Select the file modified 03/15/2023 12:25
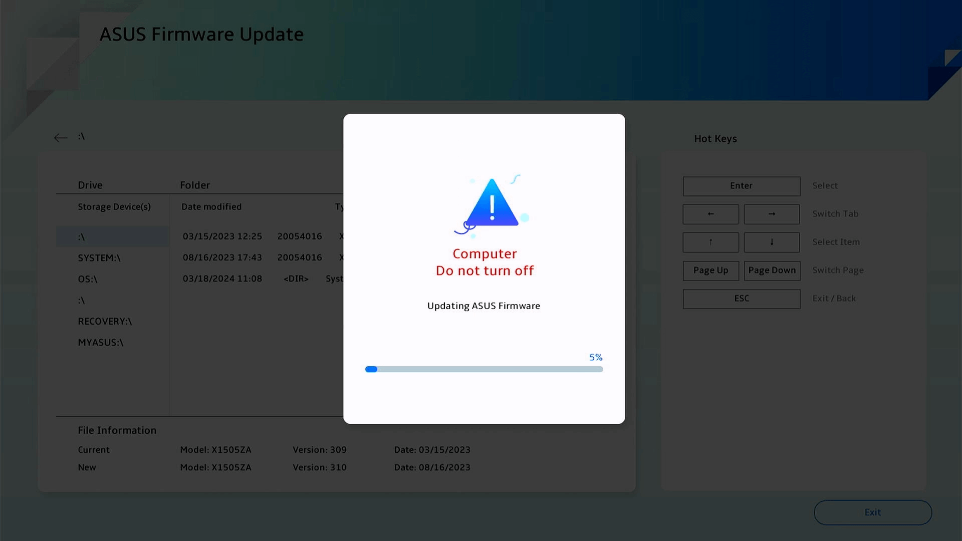 tap(222, 236)
